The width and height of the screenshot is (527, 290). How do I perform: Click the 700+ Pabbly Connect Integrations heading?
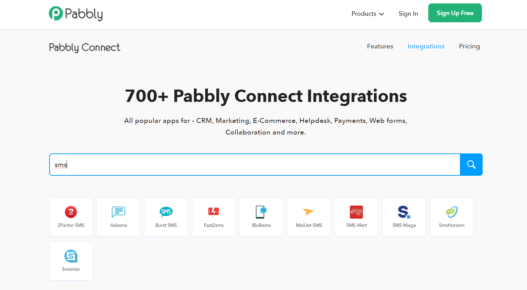tap(266, 96)
